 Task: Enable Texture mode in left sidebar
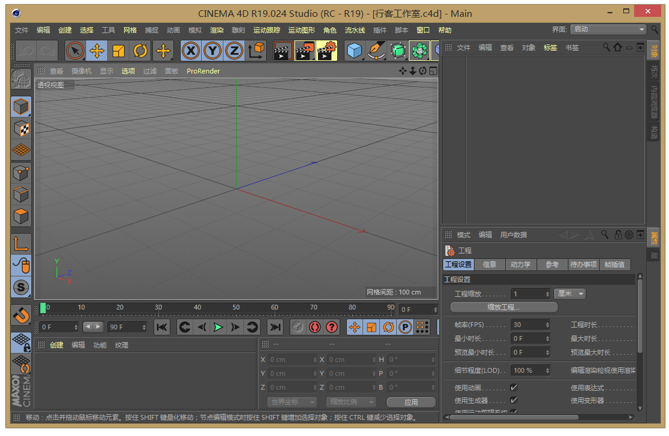tap(21, 129)
